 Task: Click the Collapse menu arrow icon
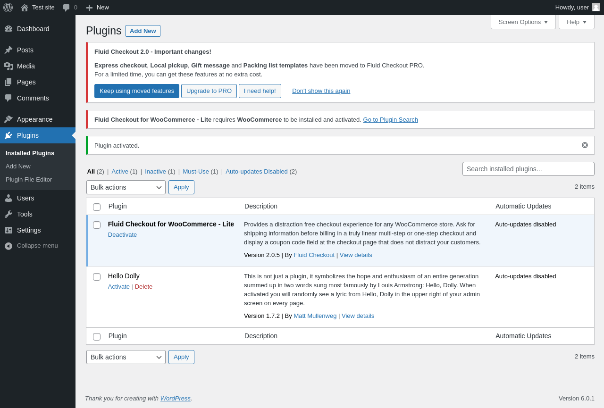pyautogui.click(x=8, y=246)
